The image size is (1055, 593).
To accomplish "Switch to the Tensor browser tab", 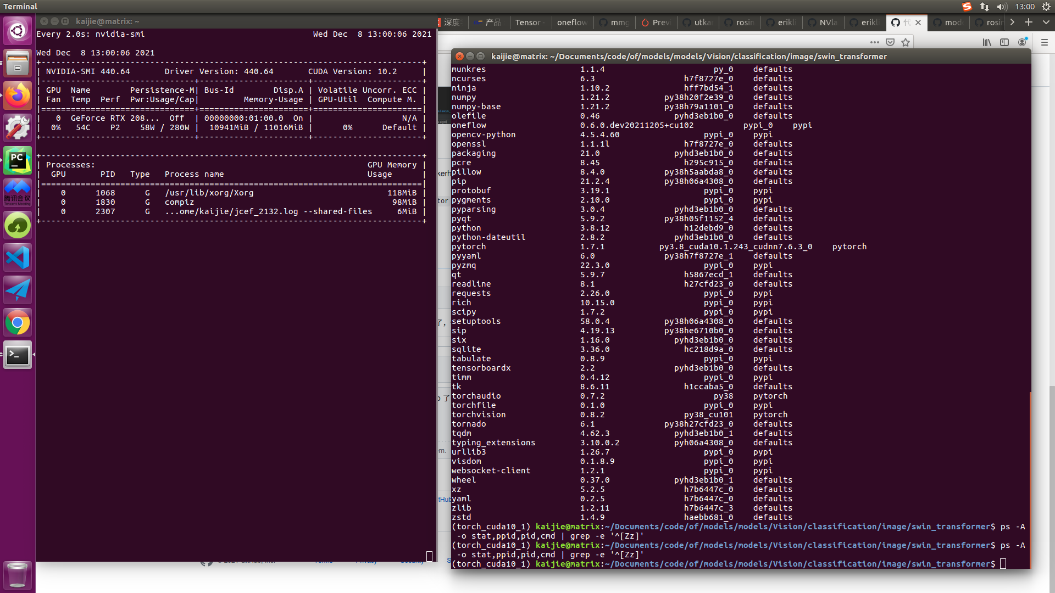I will 529,23.
